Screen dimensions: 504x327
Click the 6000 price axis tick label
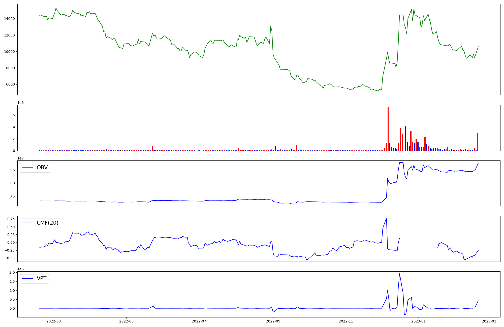[10, 84]
